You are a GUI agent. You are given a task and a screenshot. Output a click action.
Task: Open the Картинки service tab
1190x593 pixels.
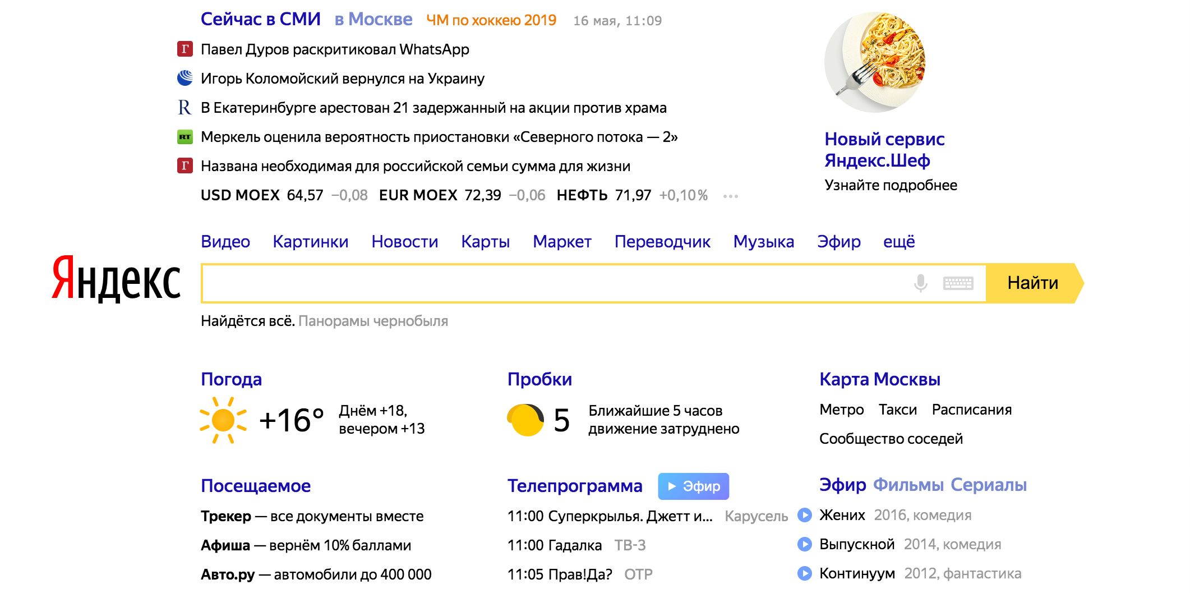click(x=311, y=242)
